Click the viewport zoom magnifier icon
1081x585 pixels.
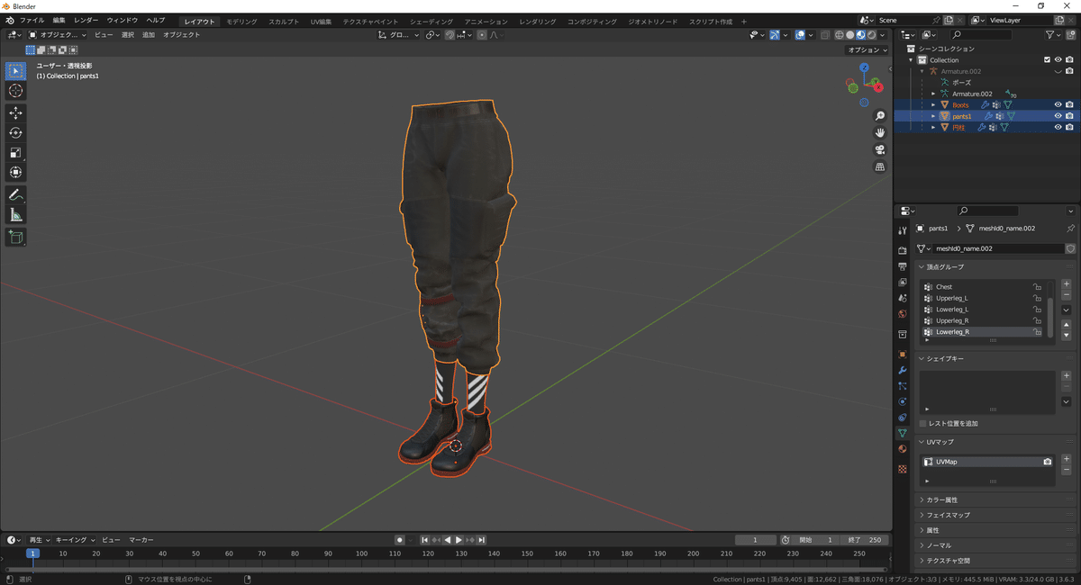[880, 116]
